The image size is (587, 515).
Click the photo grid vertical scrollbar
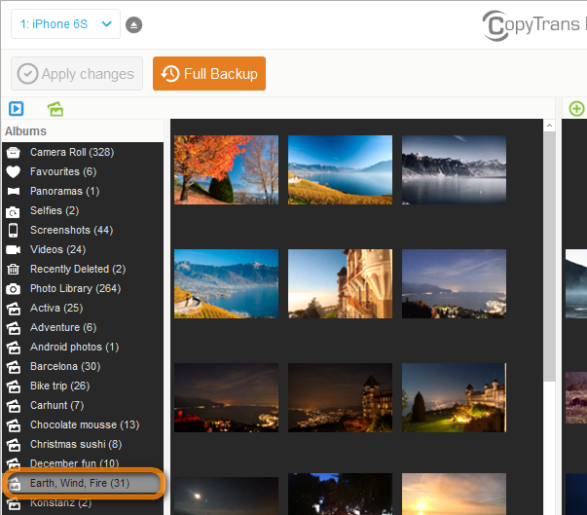[x=549, y=292]
